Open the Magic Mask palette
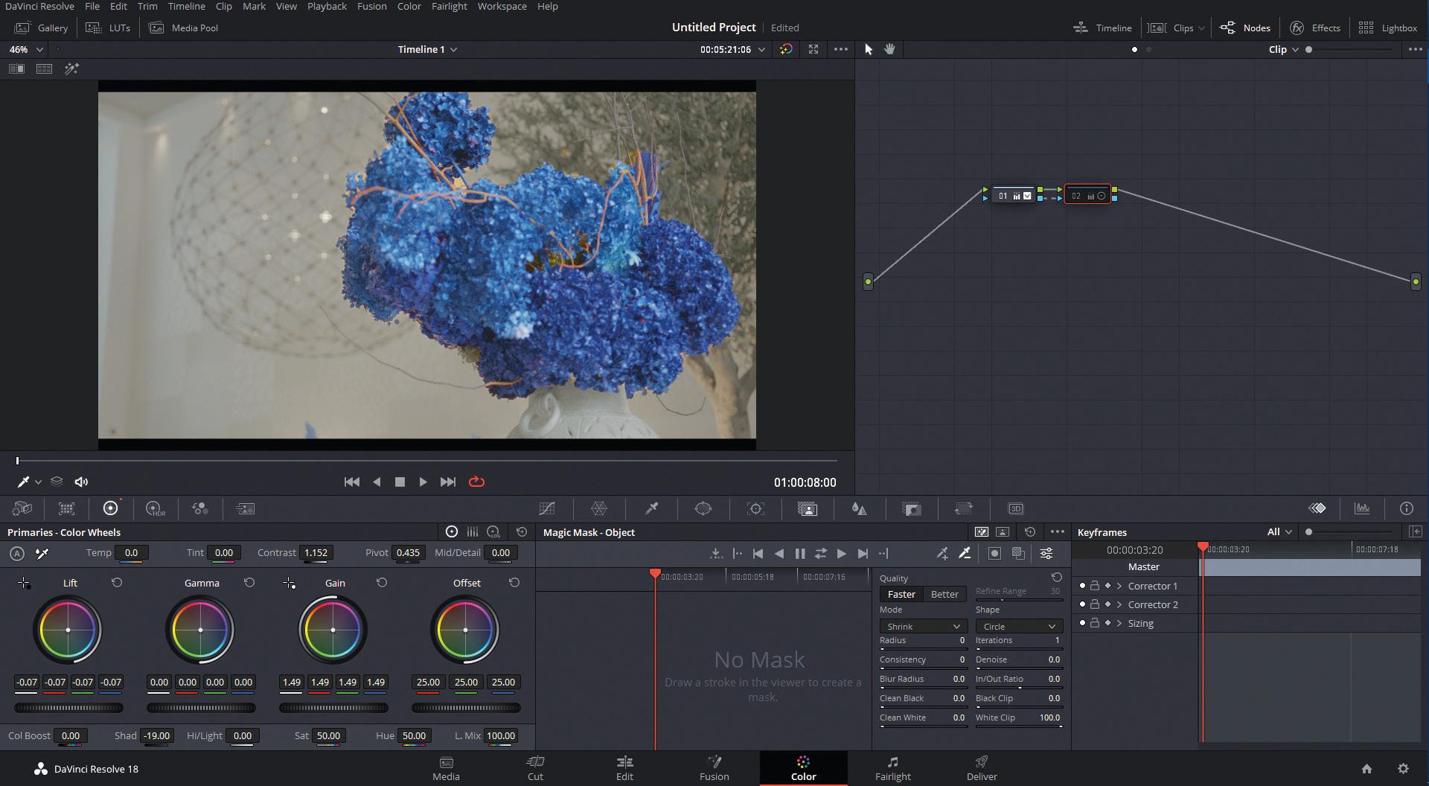The width and height of the screenshot is (1429, 786). [808, 509]
